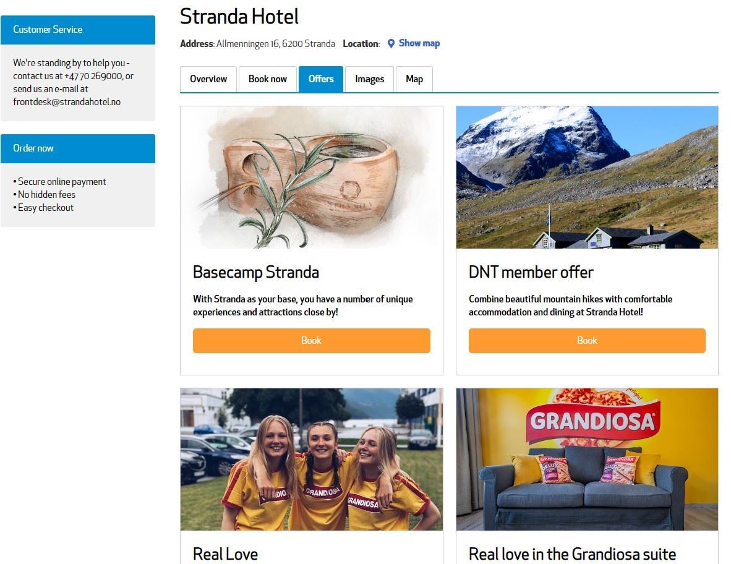
Task: Open the Grandiosa suite sofa image
Action: tap(587, 459)
